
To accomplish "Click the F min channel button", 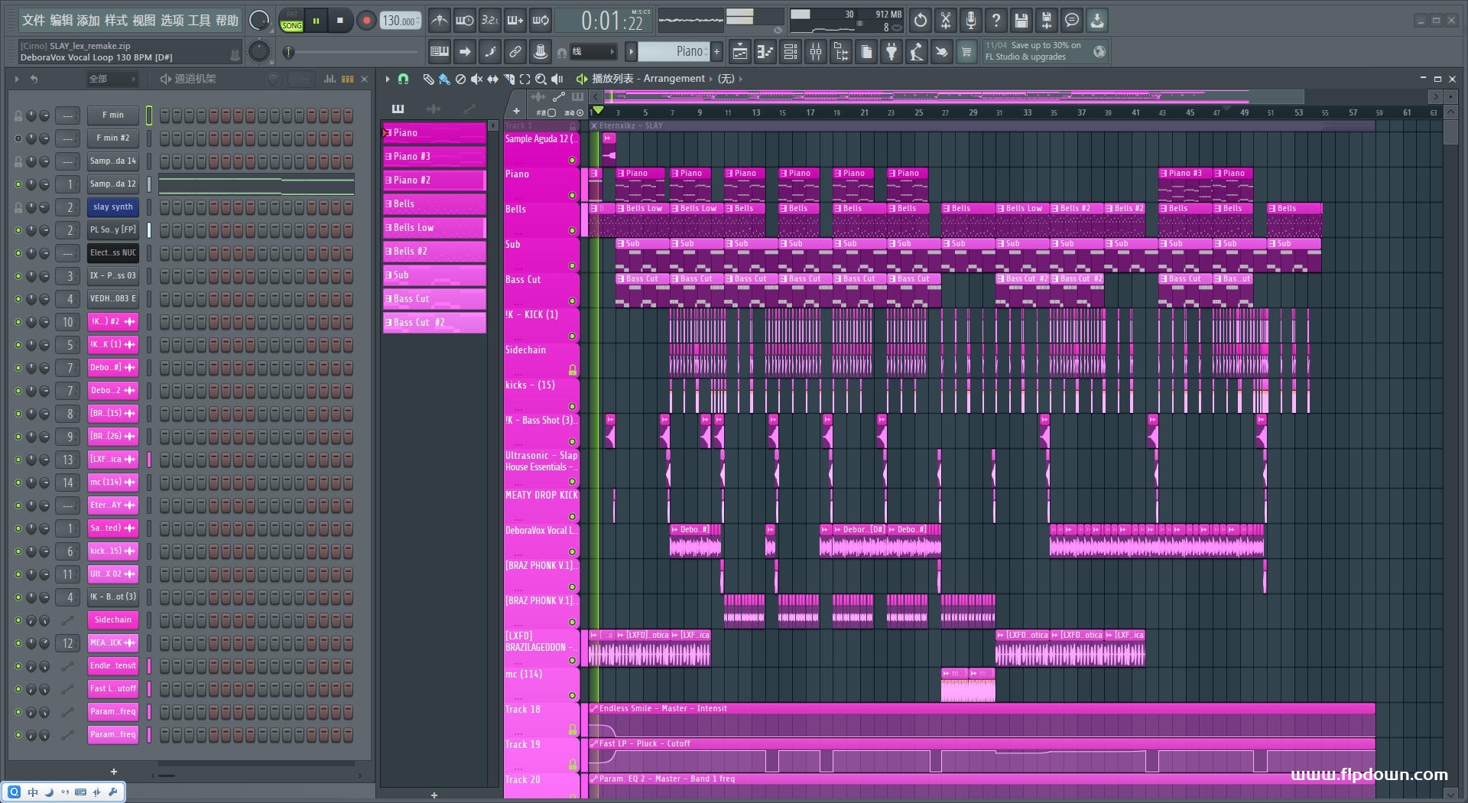I will coord(112,115).
